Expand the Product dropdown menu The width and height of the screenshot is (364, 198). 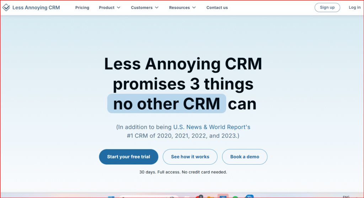tap(109, 7)
